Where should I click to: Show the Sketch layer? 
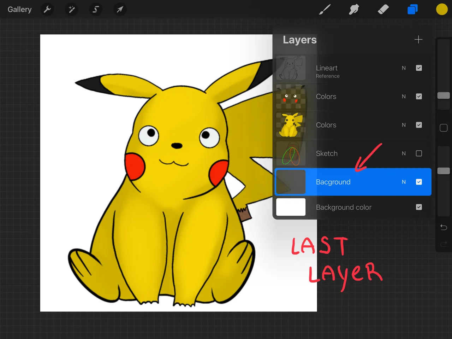click(419, 153)
